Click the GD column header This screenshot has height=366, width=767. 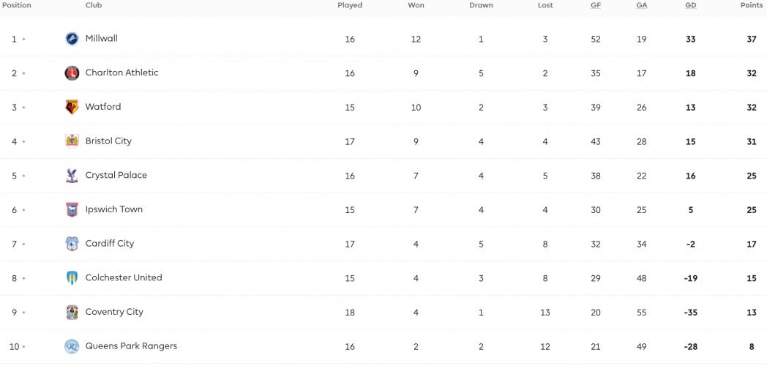click(691, 5)
